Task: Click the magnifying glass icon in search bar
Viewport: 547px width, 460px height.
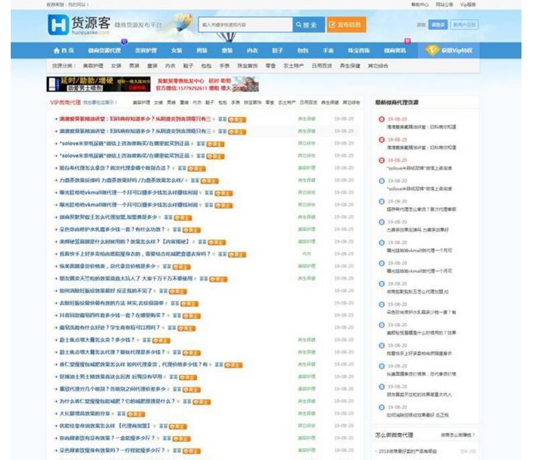Action: (x=300, y=25)
